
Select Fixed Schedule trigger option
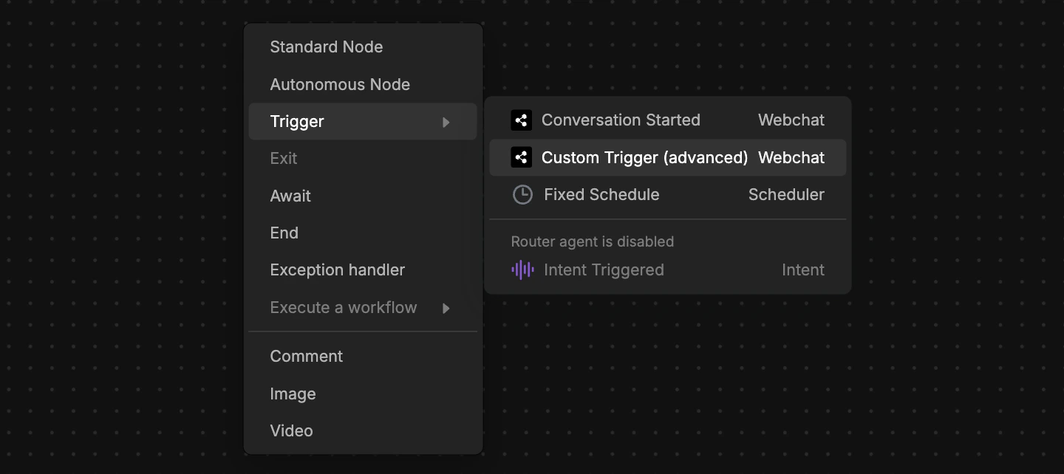601,195
